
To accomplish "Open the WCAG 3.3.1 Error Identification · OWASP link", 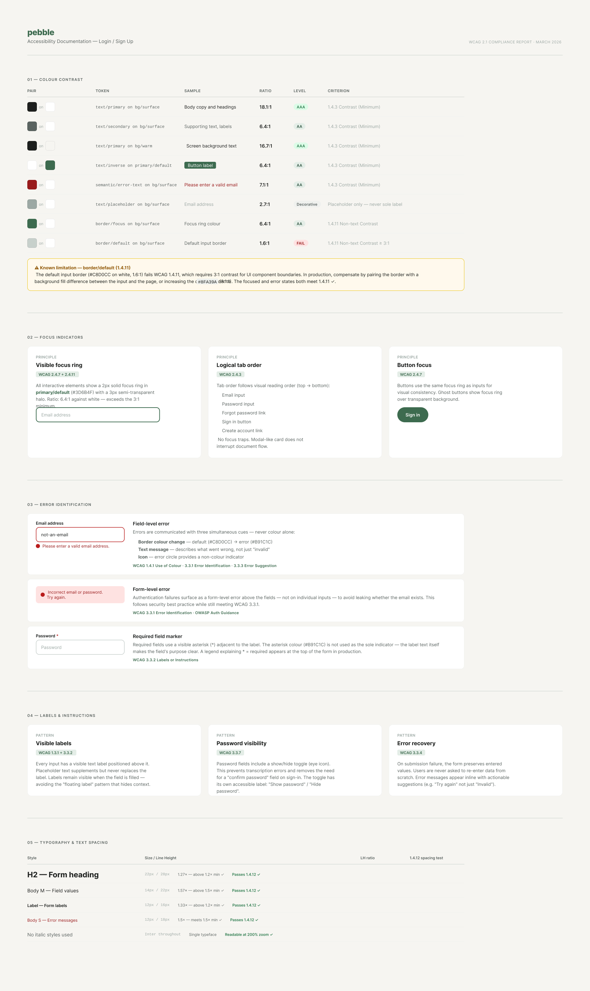I will point(186,612).
